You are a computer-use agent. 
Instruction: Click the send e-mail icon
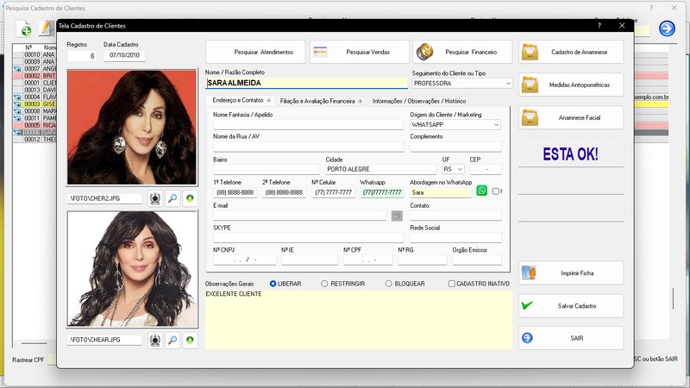point(397,215)
